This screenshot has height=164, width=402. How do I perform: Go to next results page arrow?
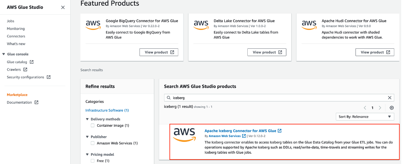click(x=380, y=108)
